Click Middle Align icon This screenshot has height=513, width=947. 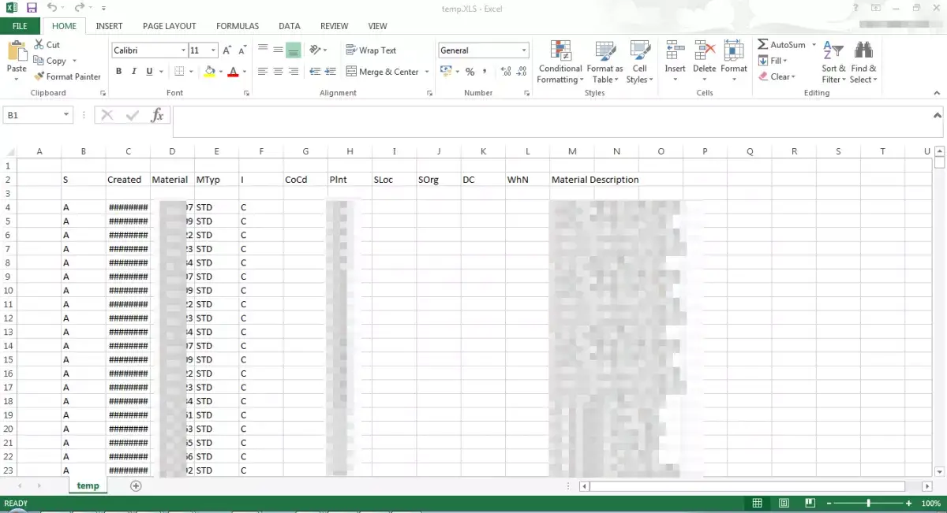pyautogui.click(x=278, y=50)
